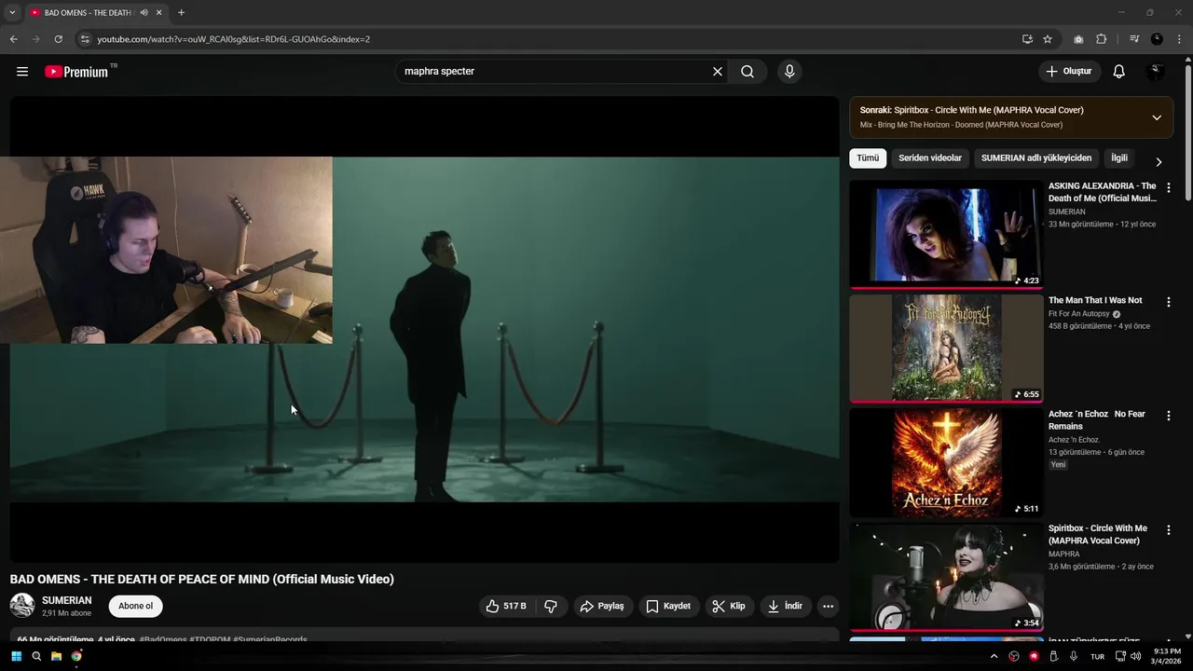
Task: Open The Man That I Was Not thumbnail
Action: (x=946, y=349)
